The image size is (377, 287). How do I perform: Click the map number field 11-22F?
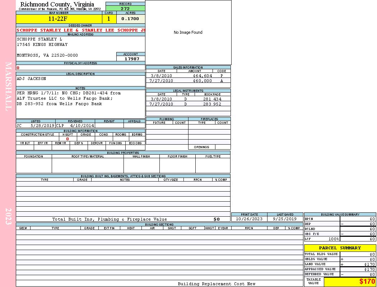pos(59,19)
